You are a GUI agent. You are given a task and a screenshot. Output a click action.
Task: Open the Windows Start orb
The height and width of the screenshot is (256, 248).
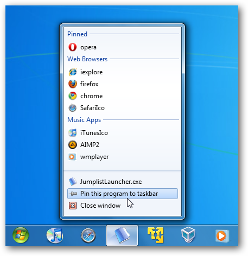click(x=21, y=235)
